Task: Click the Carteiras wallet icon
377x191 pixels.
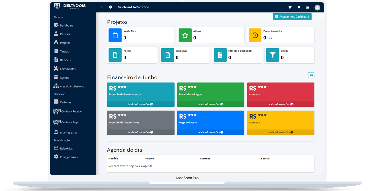Action: (56, 102)
